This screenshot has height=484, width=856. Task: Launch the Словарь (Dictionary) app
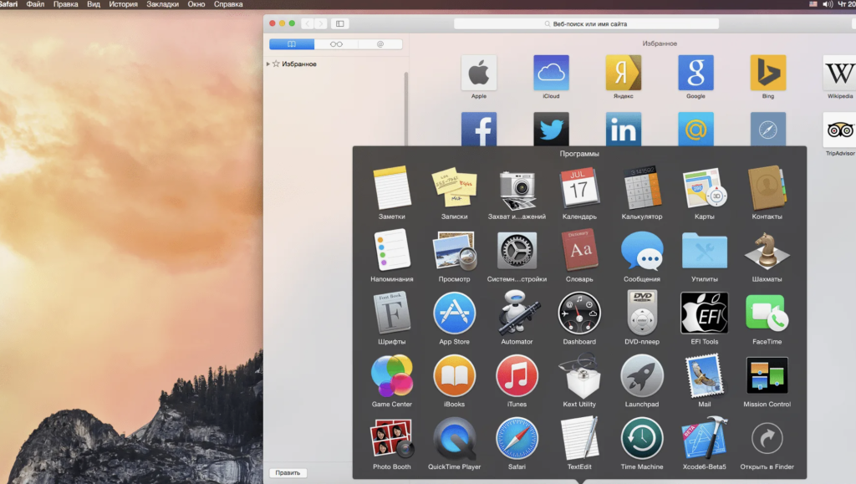click(579, 250)
